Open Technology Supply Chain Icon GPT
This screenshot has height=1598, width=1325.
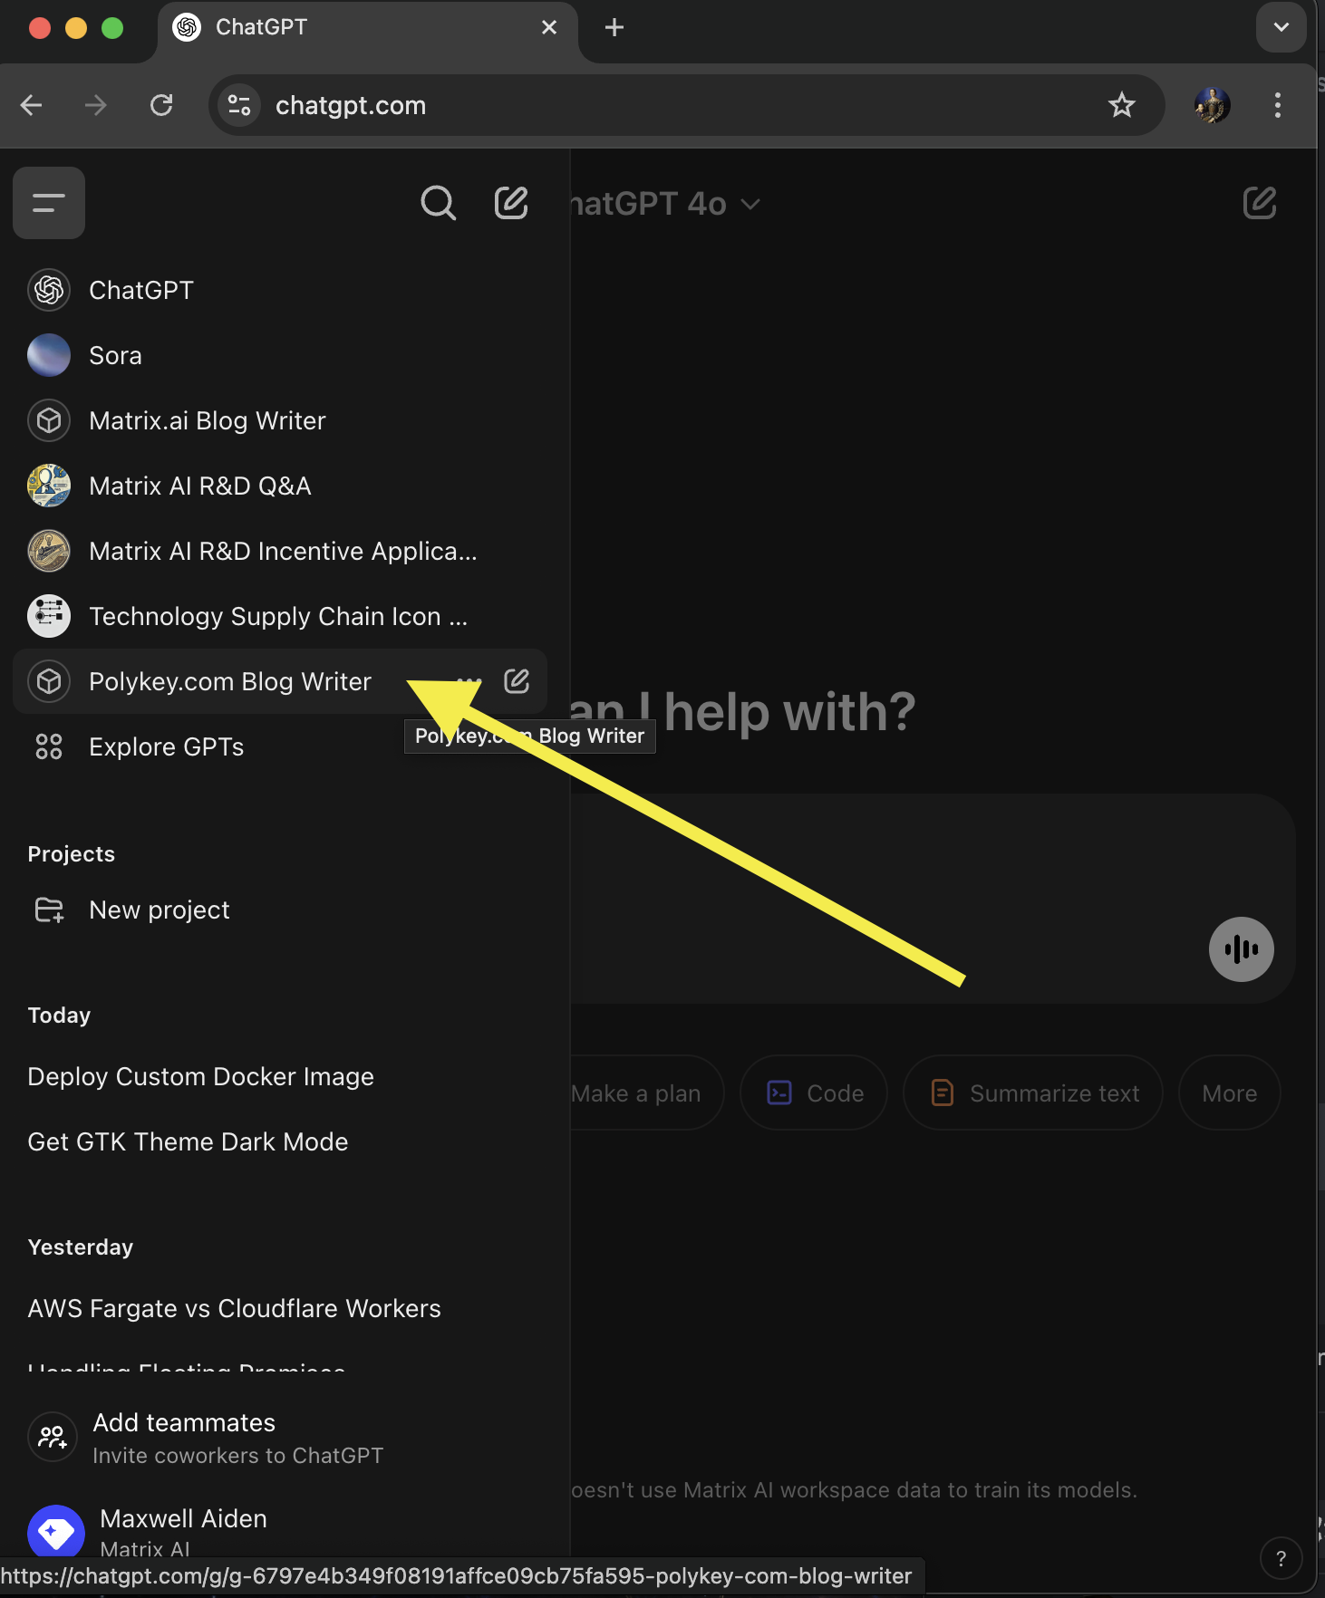click(279, 616)
